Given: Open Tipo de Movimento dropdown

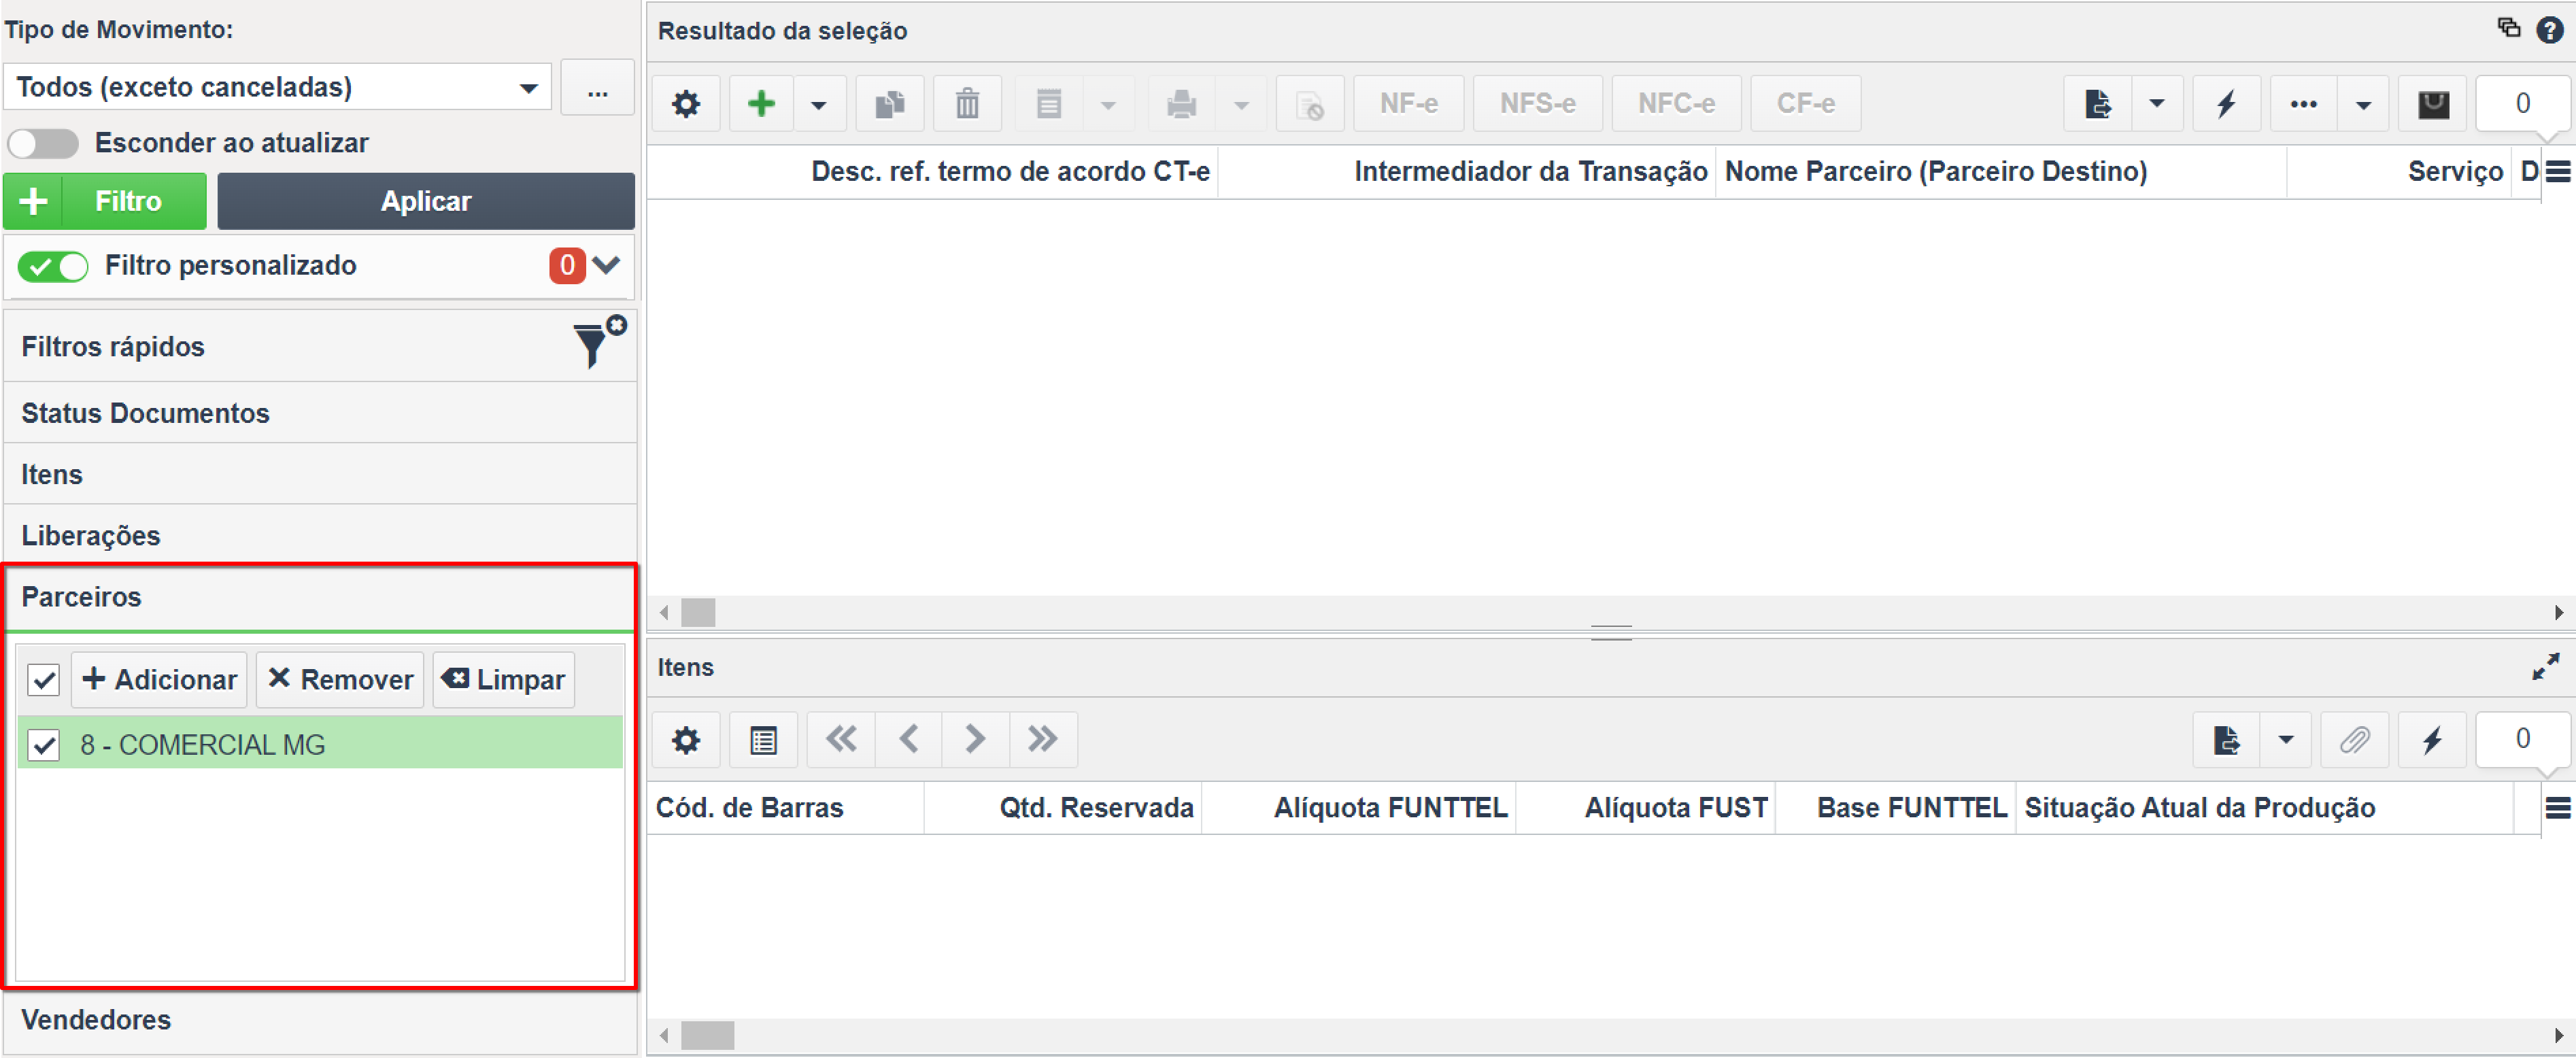Looking at the screenshot, I should click(277, 87).
